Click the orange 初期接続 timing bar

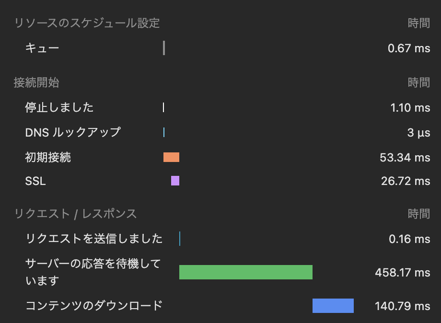pyautogui.click(x=171, y=157)
